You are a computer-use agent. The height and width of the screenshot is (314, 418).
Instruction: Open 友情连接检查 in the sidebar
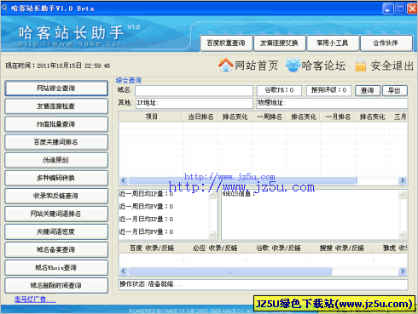pyautogui.click(x=56, y=106)
